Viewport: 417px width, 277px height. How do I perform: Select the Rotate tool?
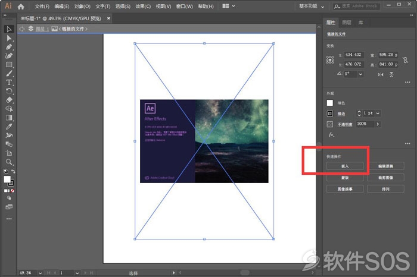coord(9,92)
